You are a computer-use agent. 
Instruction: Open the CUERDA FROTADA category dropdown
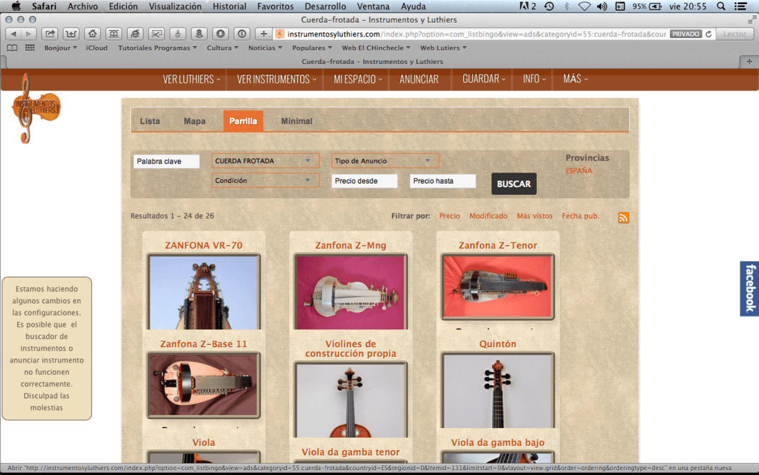pos(265,161)
